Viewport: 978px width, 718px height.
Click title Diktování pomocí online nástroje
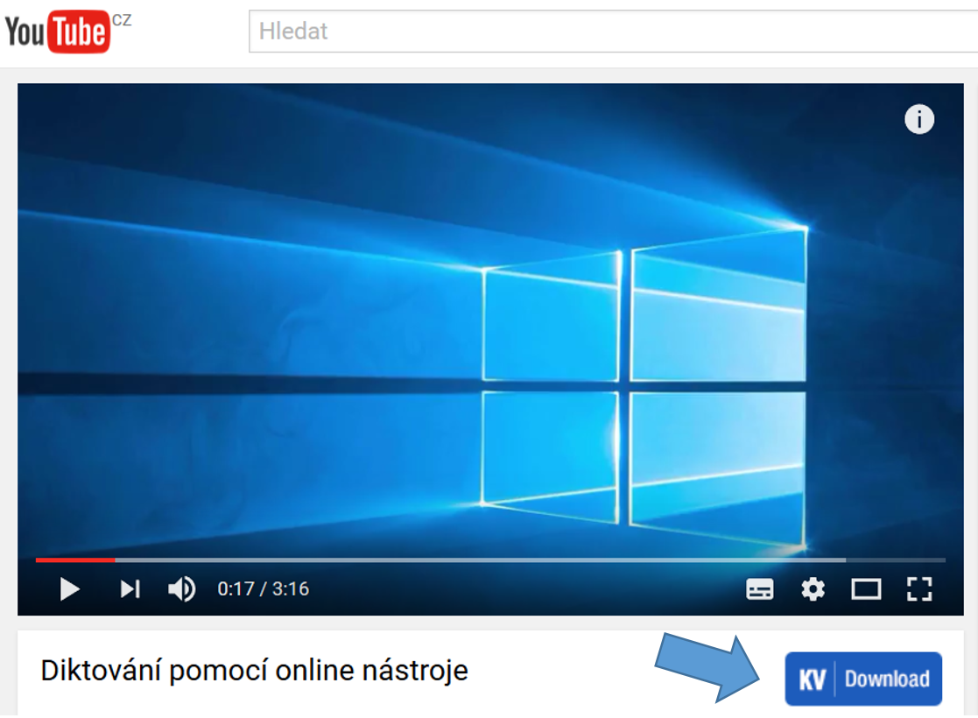(255, 671)
